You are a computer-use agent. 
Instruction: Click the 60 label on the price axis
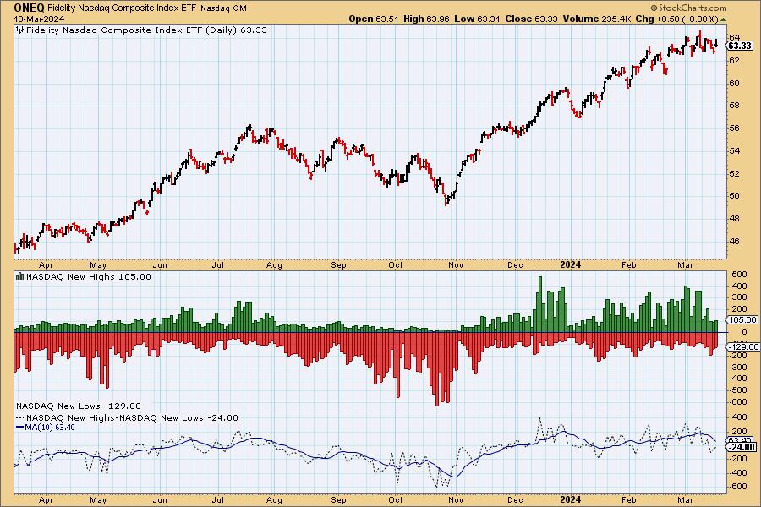point(734,83)
